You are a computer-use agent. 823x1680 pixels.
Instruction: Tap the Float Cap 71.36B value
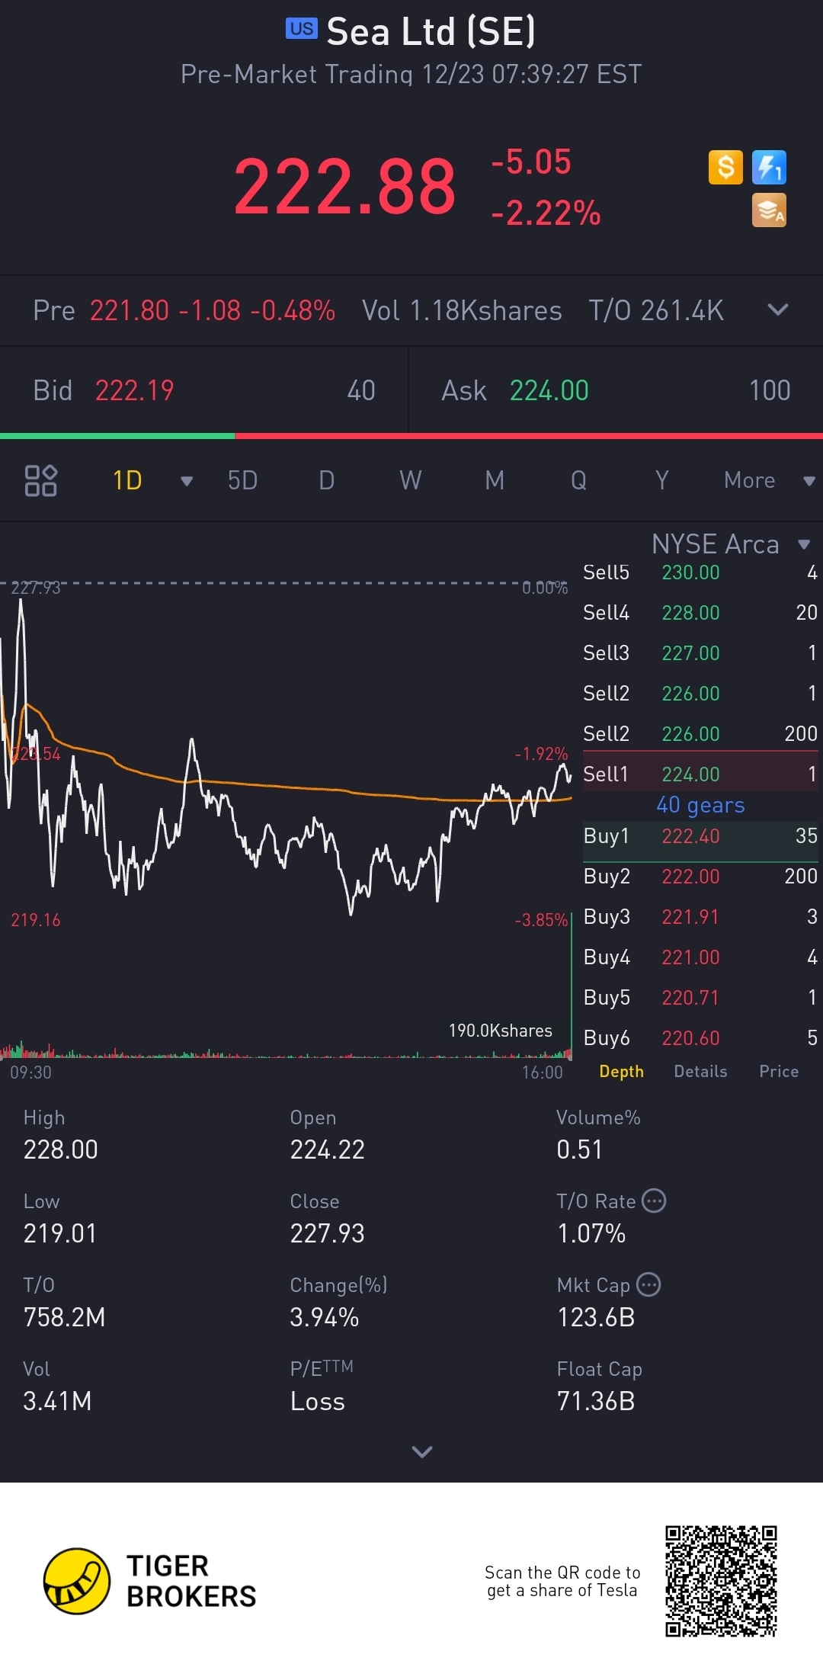(596, 1401)
